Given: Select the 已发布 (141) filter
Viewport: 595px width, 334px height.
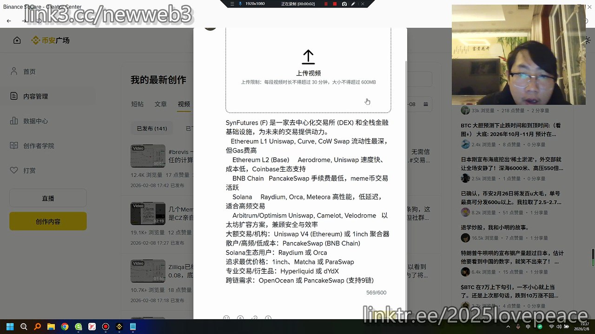Looking at the screenshot, I should click(x=152, y=128).
